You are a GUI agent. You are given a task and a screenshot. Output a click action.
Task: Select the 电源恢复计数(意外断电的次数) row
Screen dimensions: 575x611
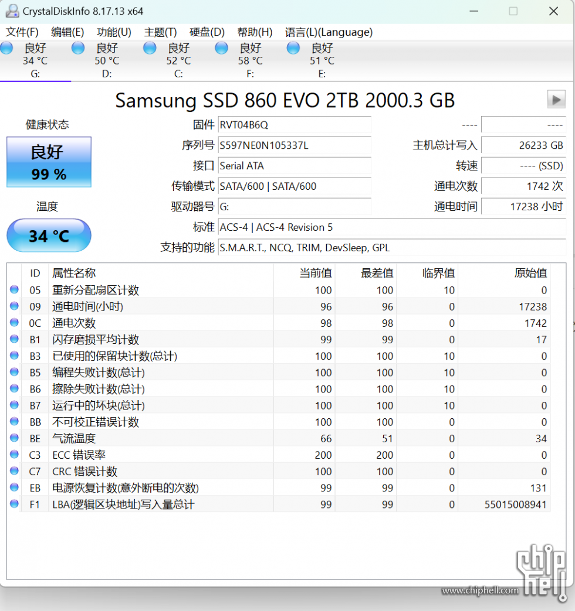point(279,488)
